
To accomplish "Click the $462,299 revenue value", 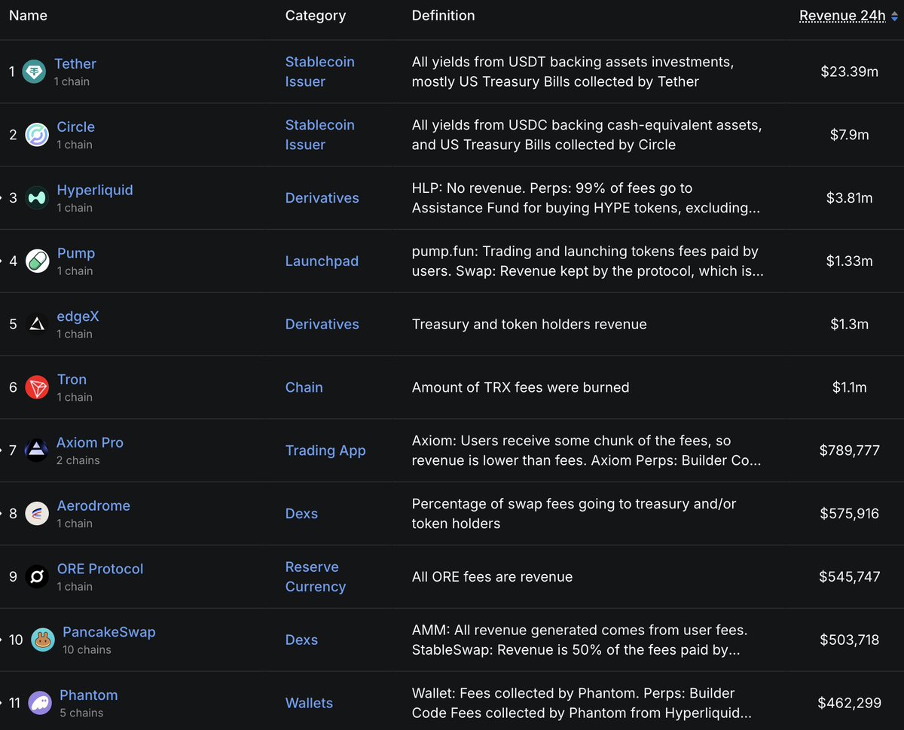I will coord(850,704).
